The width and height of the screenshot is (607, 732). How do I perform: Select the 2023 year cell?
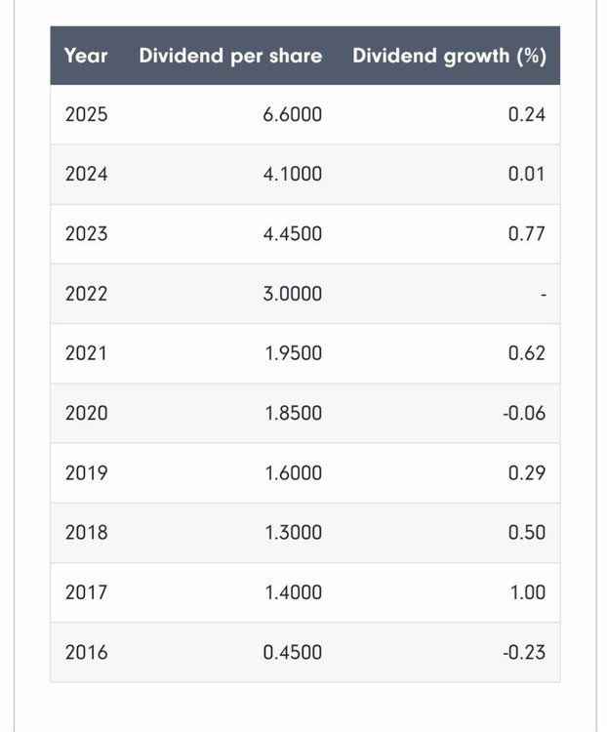click(86, 234)
